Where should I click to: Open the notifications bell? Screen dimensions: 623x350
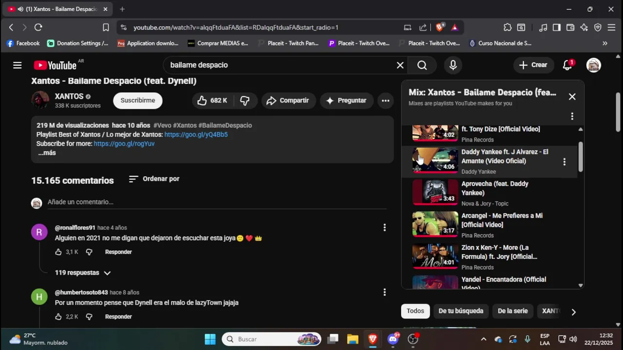[568, 65]
